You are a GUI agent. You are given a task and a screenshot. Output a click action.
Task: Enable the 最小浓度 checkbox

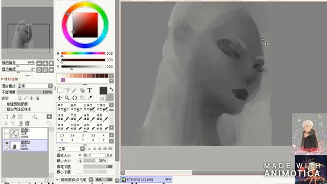click(80, 172)
